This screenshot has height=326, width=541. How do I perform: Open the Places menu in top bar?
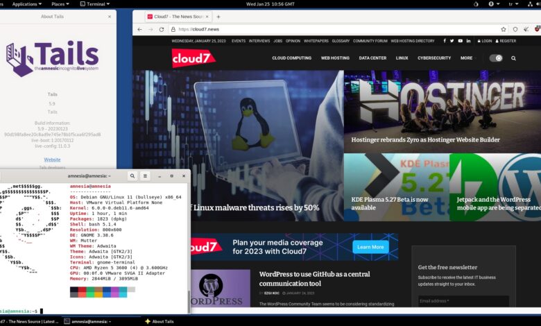pyautogui.click(x=60, y=4)
